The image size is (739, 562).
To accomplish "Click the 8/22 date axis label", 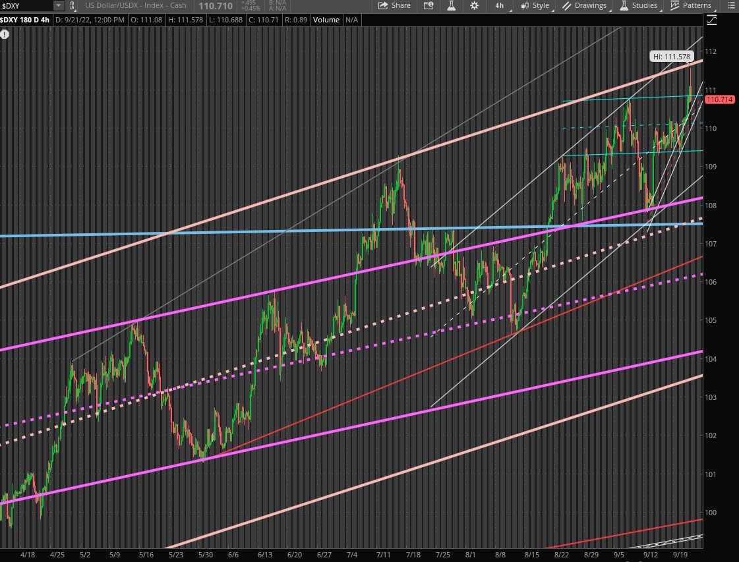I will (561, 555).
